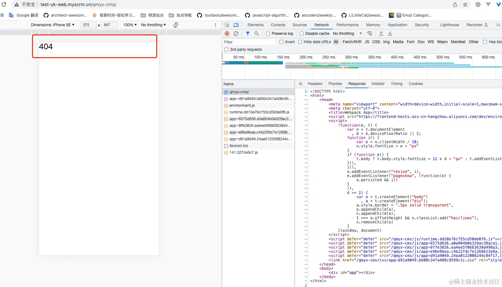Image resolution: width=502 pixels, height=287 pixels.
Task: Select the 141.327ce5c7.js request row
Action: point(258,152)
